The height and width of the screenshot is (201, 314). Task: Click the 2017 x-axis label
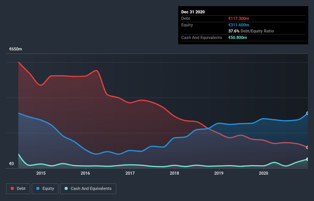(130, 173)
